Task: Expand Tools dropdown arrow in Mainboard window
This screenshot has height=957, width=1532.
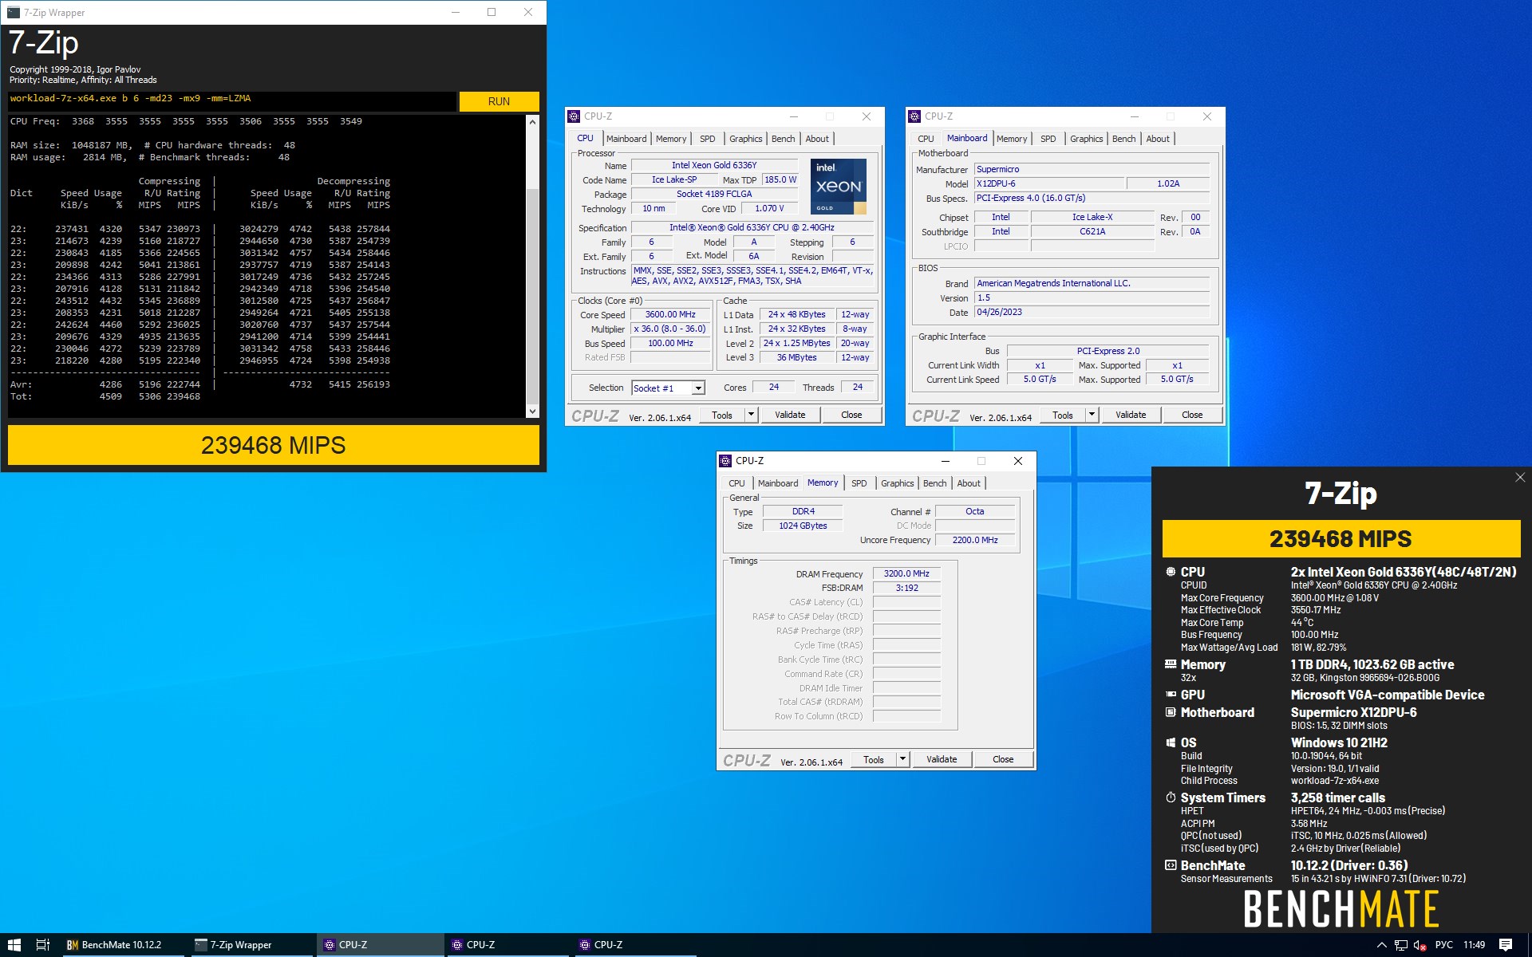Action: click(x=1091, y=415)
